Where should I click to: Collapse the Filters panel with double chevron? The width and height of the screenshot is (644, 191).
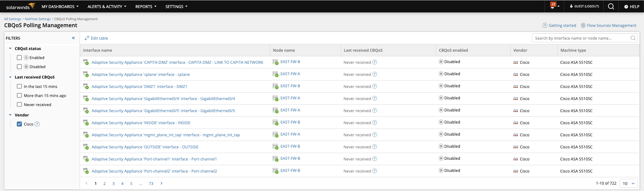click(73, 38)
